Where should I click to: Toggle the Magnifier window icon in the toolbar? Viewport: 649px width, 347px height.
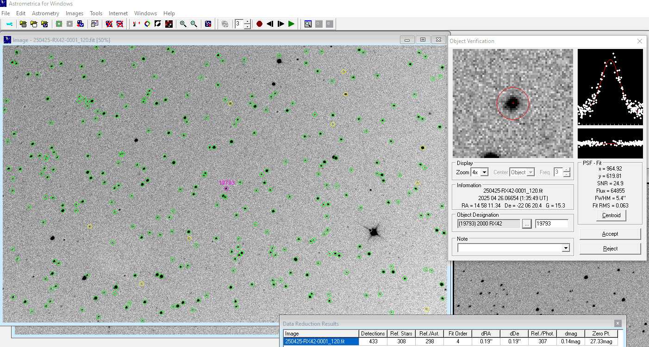(x=308, y=24)
